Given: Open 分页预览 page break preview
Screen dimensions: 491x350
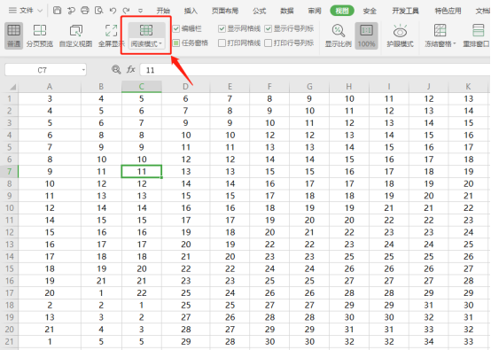Looking at the screenshot, I should pyautogui.click(x=40, y=35).
